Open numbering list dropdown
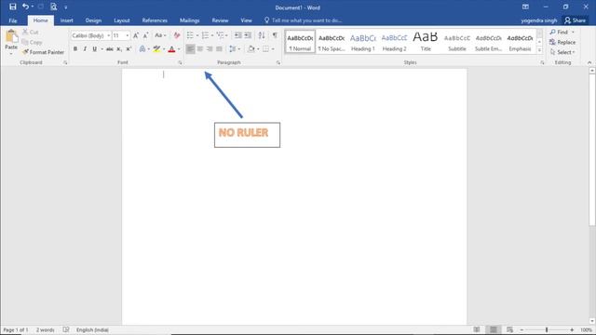 pyautogui.click(x=212, y=35)
